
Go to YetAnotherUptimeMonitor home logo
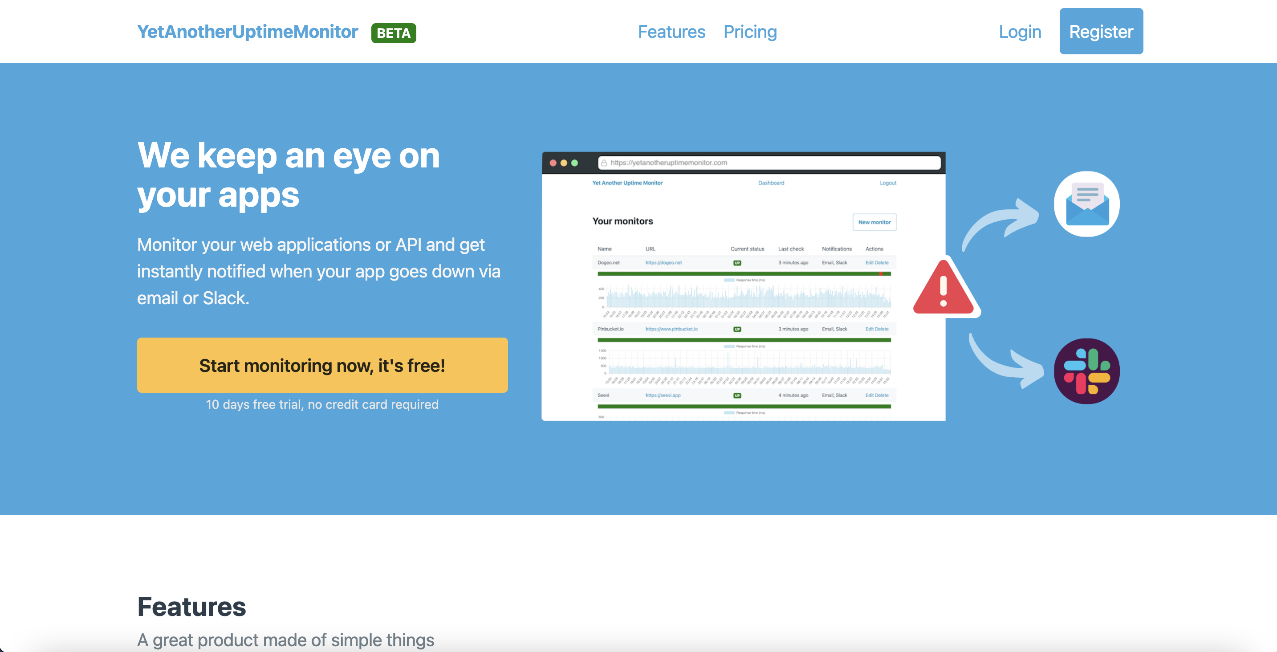pyautogui.click(x=248, y=32)
